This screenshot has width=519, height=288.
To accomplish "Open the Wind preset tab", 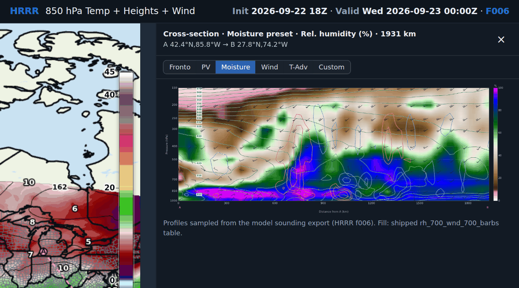I will [270, 67].
